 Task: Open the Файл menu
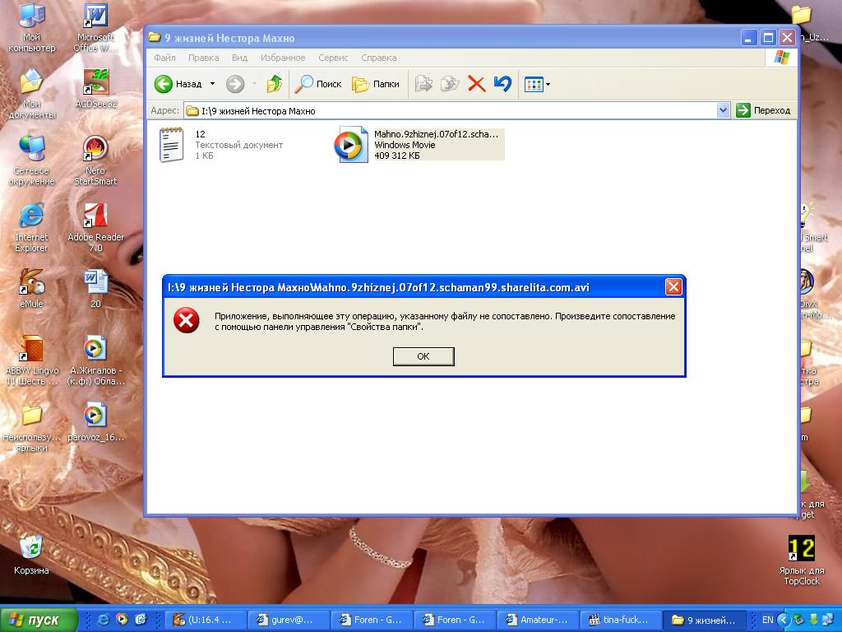[164, 58]
